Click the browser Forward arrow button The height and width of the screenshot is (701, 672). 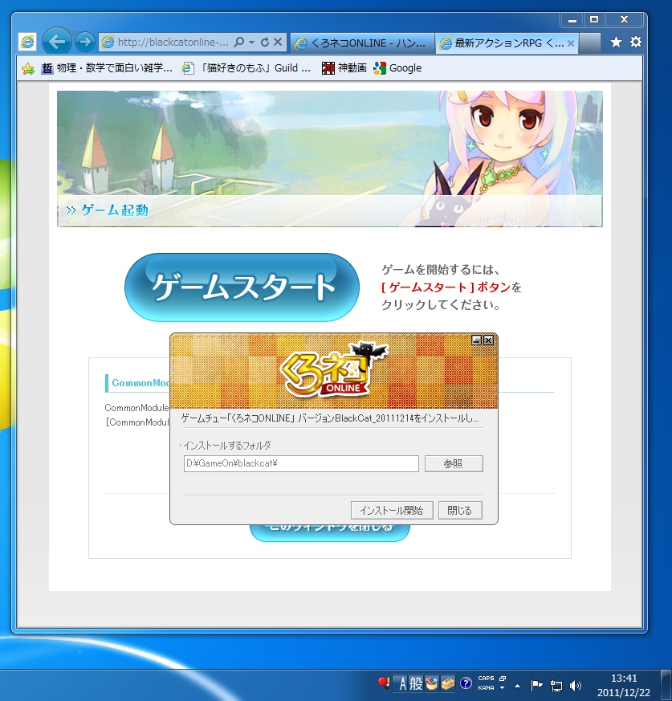coord(84,41)
